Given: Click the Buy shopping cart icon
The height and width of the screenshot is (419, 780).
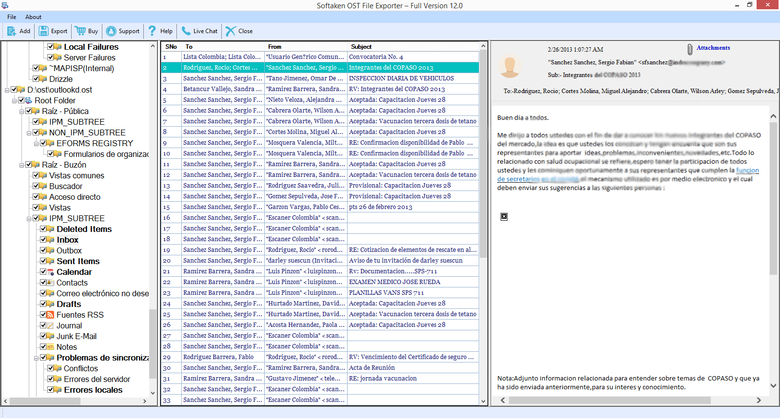Looking at the screenshot, I should [x=80, y=31].
